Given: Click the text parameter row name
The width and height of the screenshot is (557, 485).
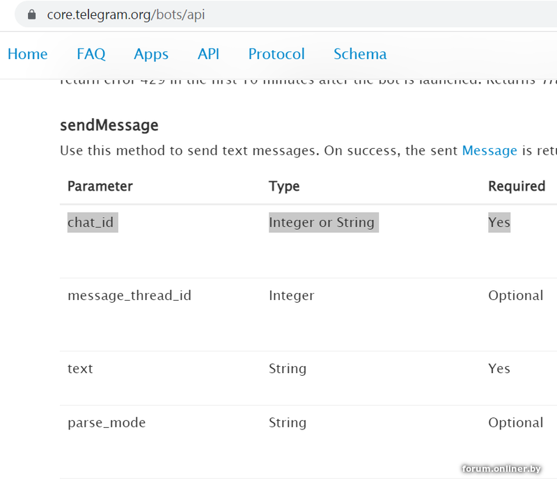Looking at the screenshot, I should click(80, 369).
